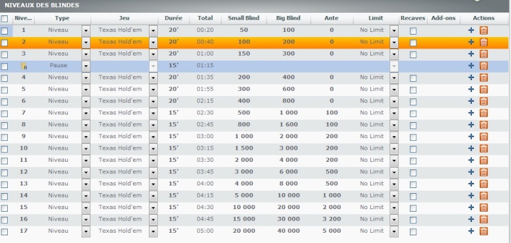511x243 pixels.
Task: Open Type dropdown for level 1
Action: coord(86,31)
